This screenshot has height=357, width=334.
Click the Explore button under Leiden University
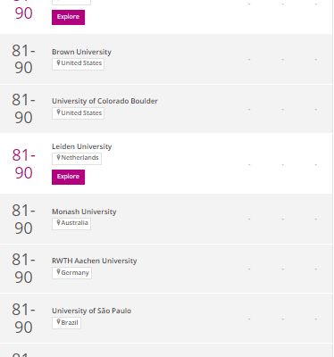click(68, 177)
